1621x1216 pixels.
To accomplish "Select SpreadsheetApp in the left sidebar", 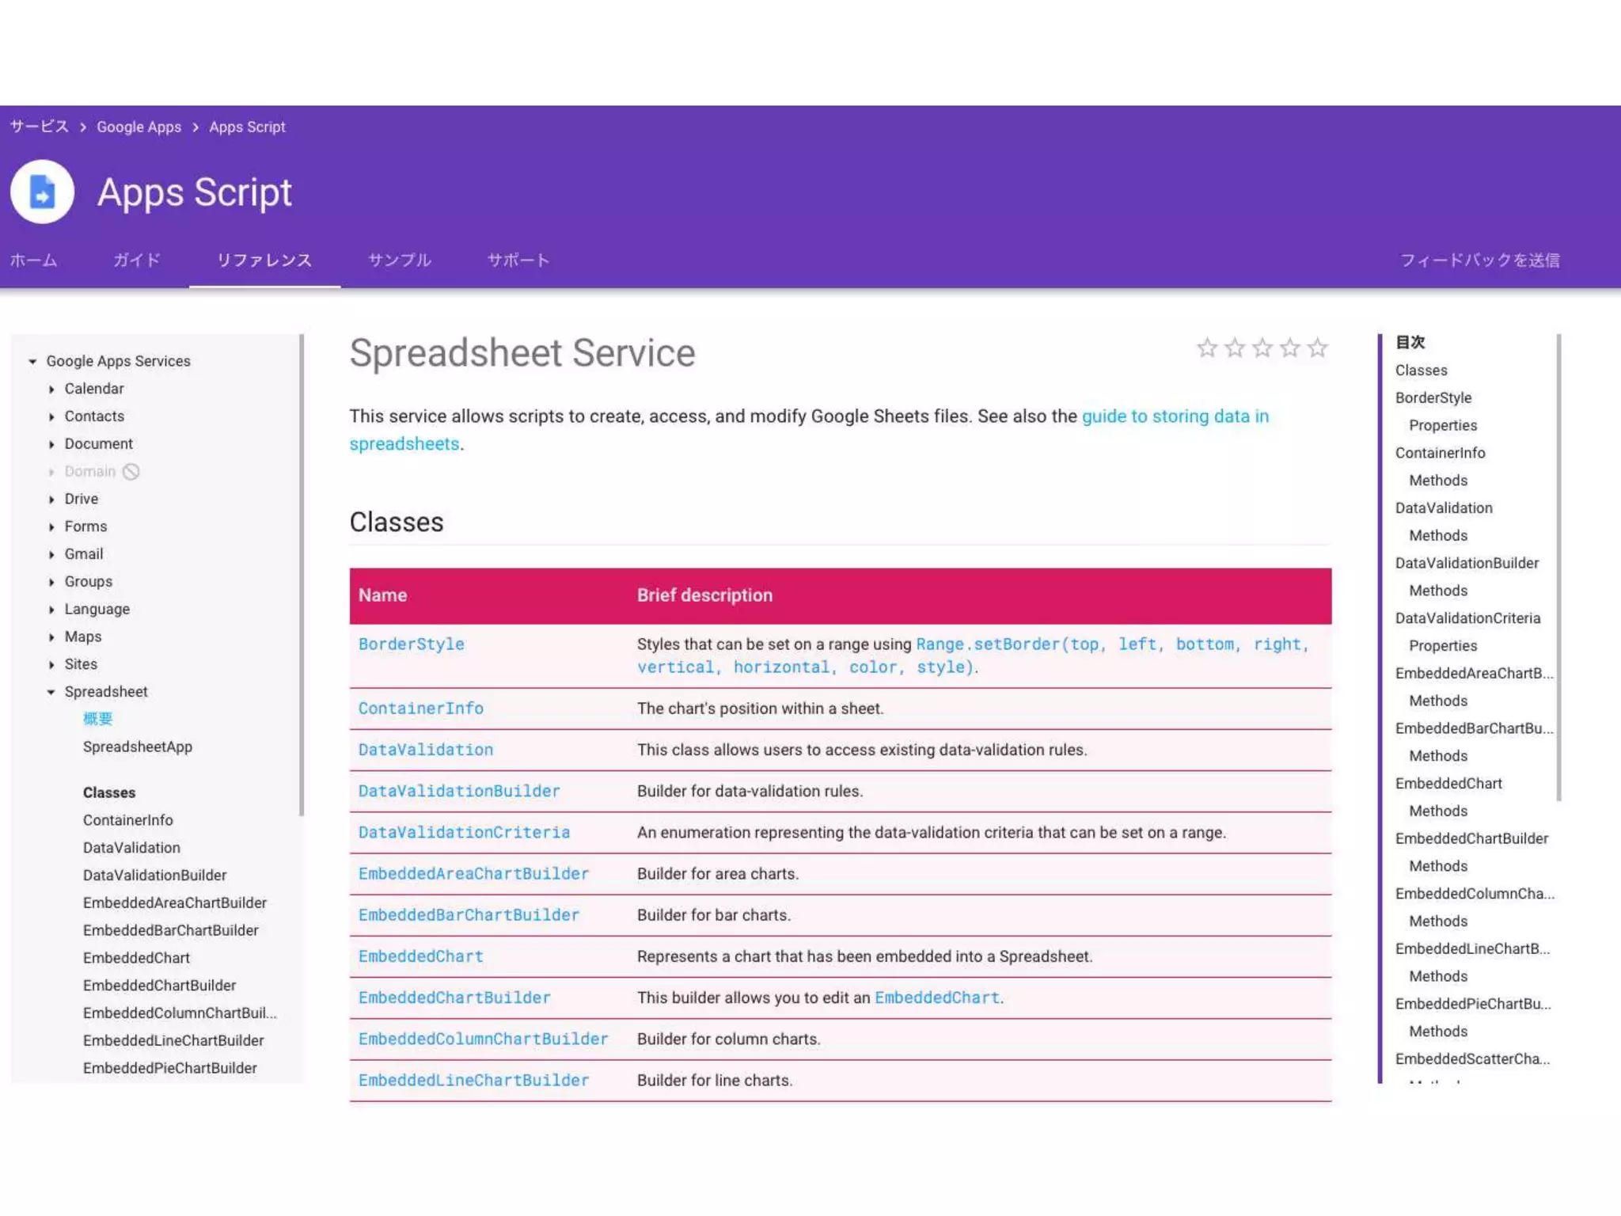I will (x=138, y=747).
